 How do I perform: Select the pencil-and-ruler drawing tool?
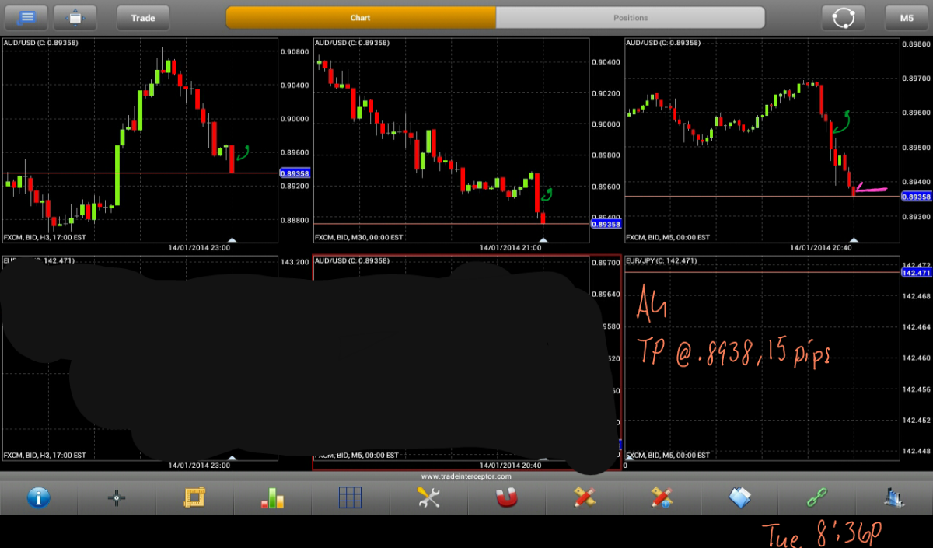[x=584, y=497]
